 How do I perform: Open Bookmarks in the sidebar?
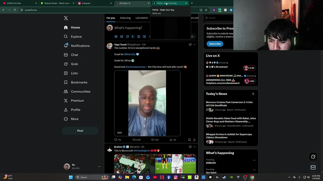point(75,82)
